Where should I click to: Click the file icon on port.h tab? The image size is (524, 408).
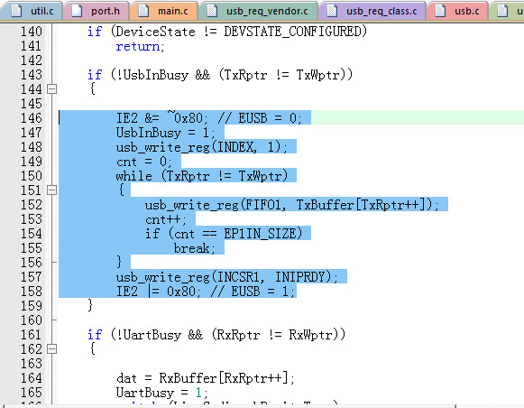(77, 11)
